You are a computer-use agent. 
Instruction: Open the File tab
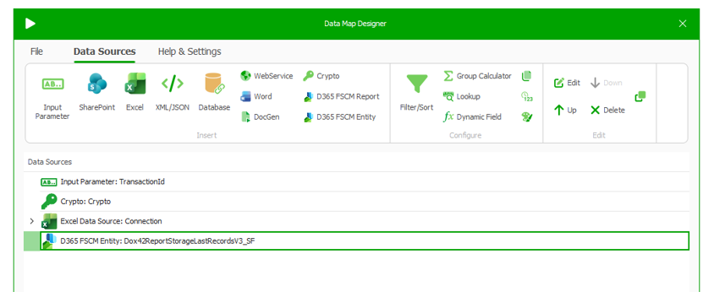[36, 51]
